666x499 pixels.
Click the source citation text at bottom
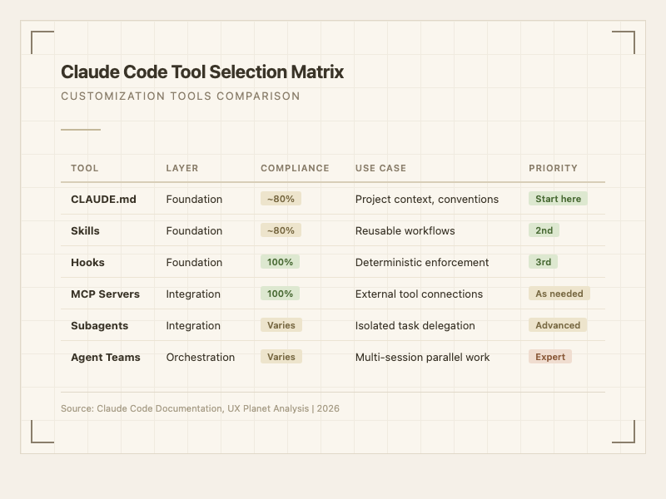(200, 408)
